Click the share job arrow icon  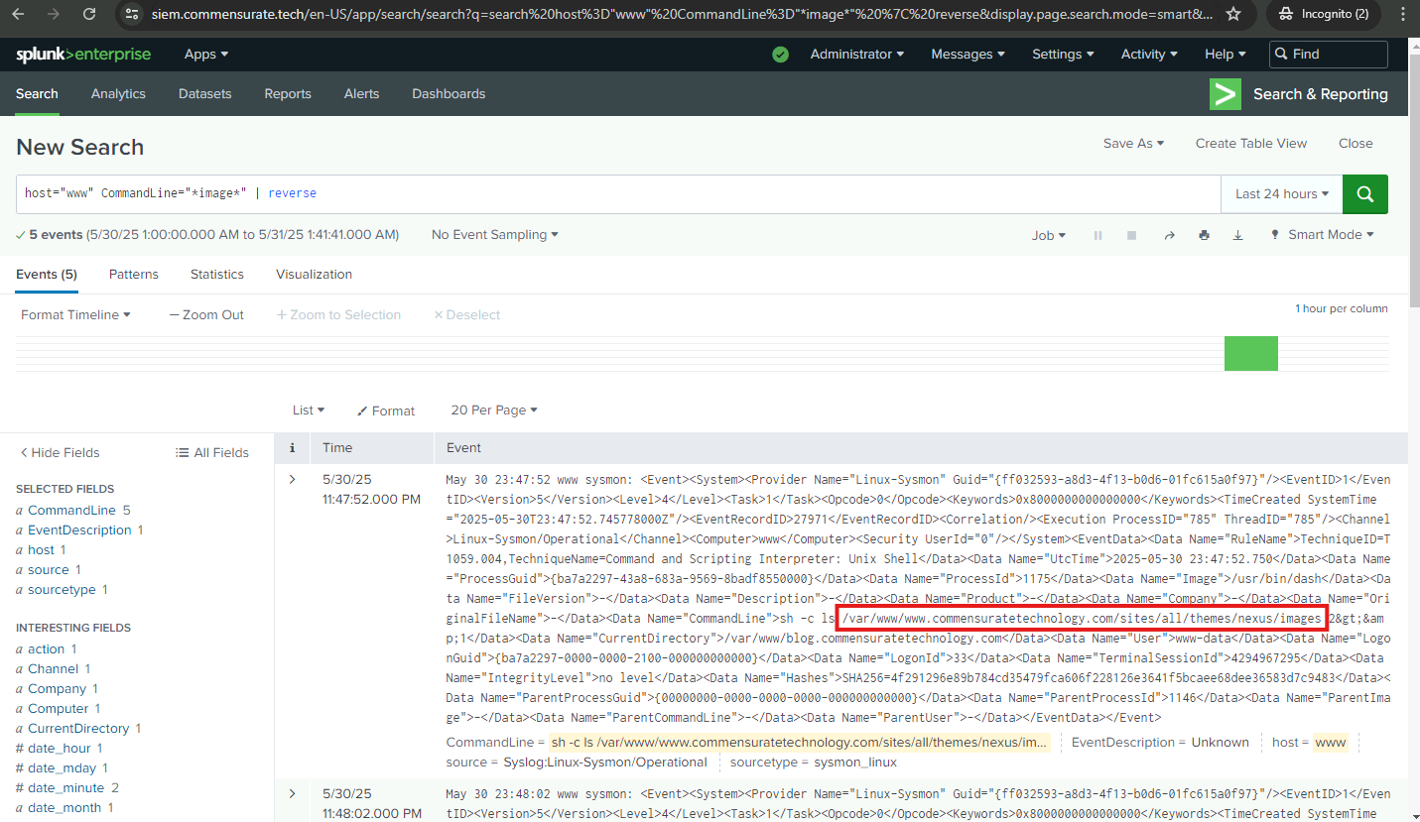[x=1169, y=236]
